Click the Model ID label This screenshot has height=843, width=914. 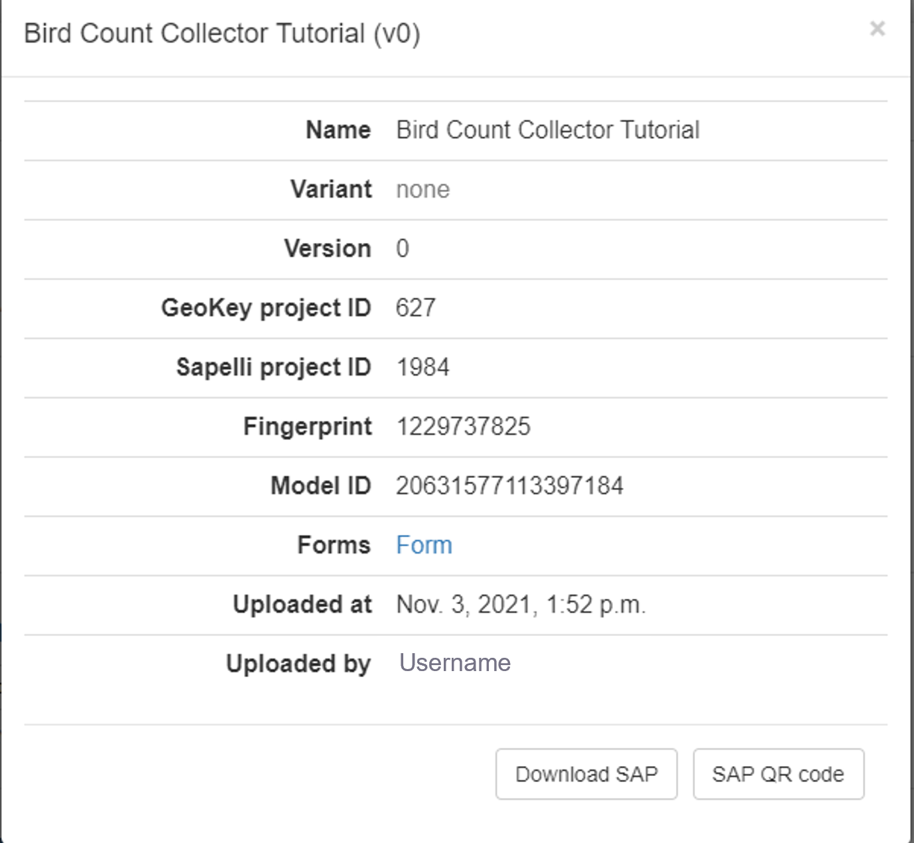(x=320, y=486)
